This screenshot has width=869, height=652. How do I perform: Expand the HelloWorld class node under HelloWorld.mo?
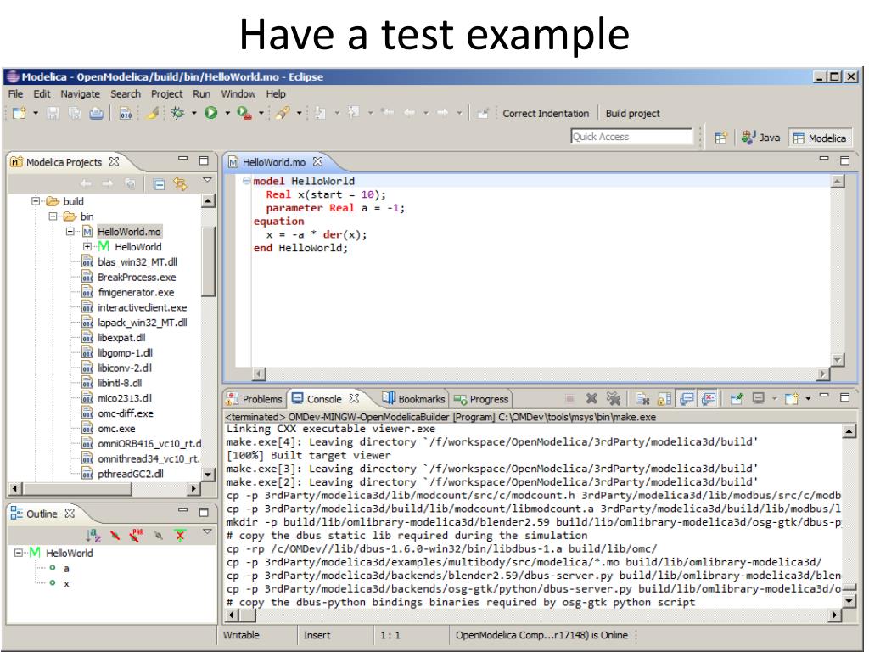tap(87, 246)
